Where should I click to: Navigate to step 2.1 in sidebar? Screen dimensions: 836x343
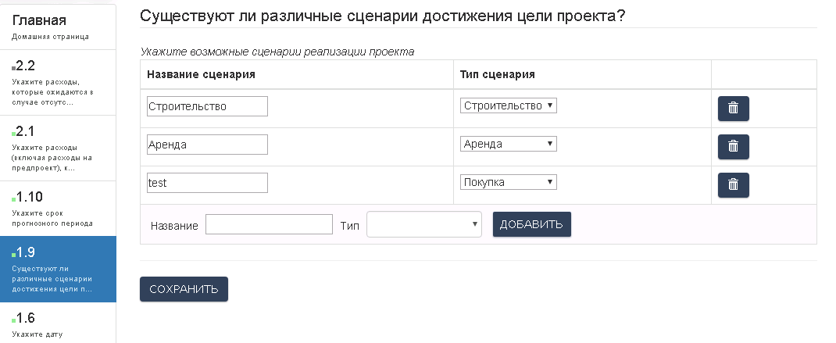click(58, 148)
